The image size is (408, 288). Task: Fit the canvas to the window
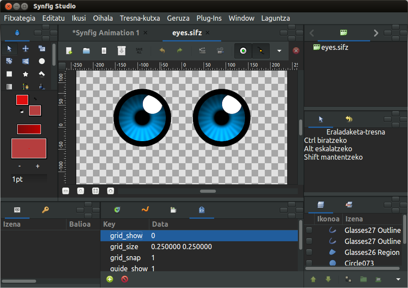tap(96, 191)
